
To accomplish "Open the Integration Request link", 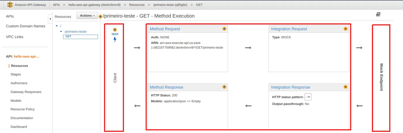I will point(289,29).
